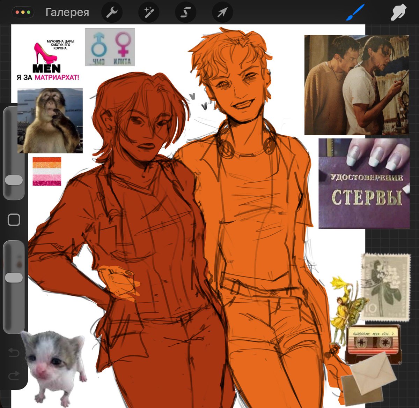Adjust the brush opacity slider handle
Image resolution: width=419 pixels, height=408 pixels.
click(14, 278)
